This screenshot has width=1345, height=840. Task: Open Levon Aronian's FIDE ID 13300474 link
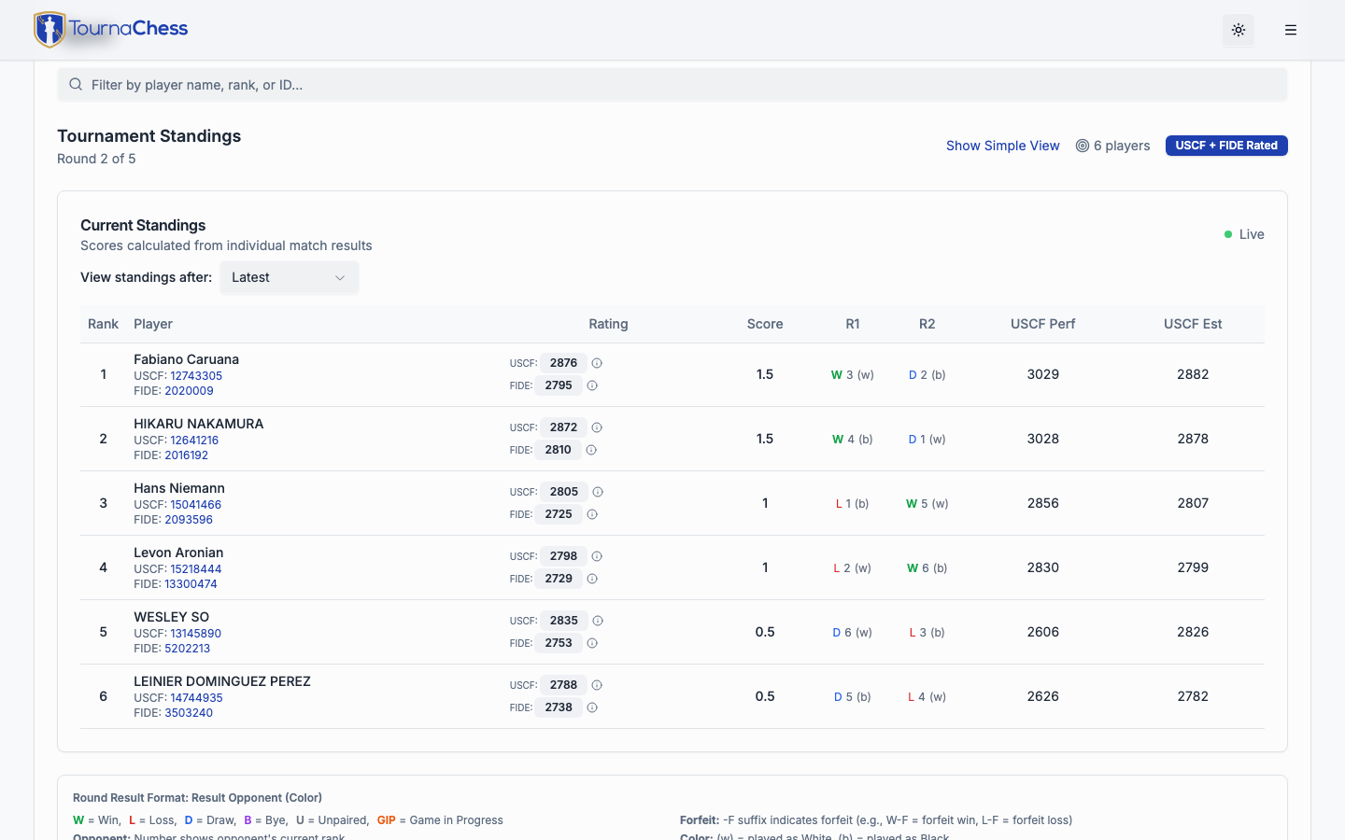click(x=191, y=584)
